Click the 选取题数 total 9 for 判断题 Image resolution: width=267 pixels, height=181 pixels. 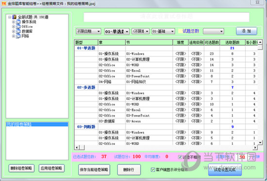point(232,127)
